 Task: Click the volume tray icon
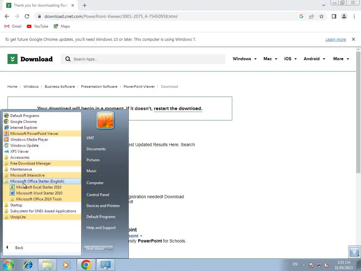pyautogui.click(x=327, y=265)
